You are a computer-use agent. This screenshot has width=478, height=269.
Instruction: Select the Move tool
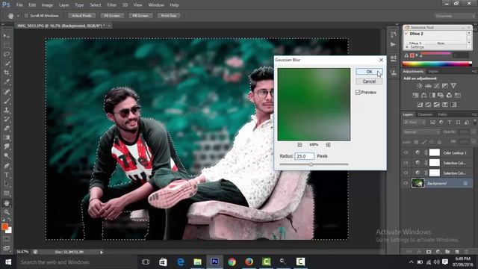click(7, 36)
